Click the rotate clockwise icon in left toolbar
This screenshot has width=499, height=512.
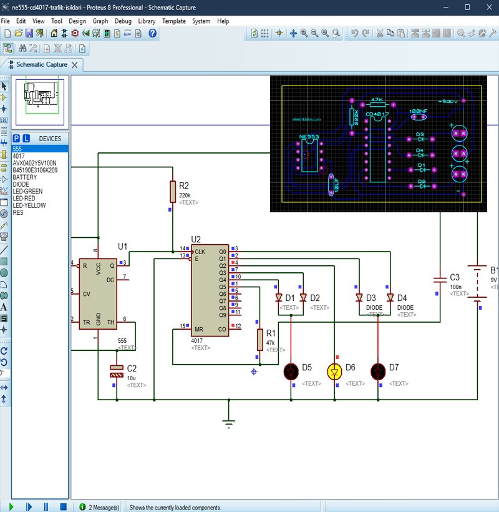coord(4,352)
